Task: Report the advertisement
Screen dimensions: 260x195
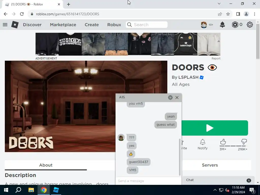Action: 216,59
